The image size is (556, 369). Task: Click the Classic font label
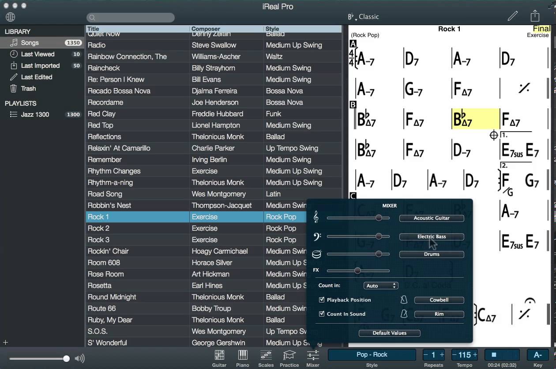click(x=369, y=17)
